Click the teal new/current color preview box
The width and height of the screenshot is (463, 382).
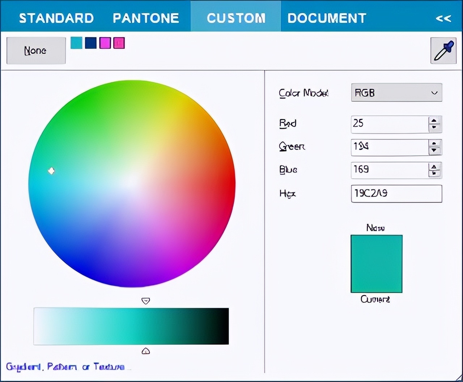[x=376, y=264]
